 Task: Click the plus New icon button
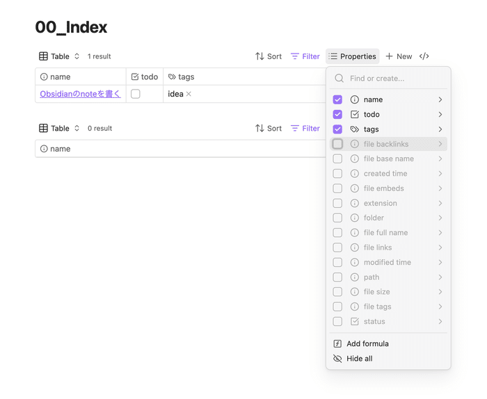(x=390, y=56)
